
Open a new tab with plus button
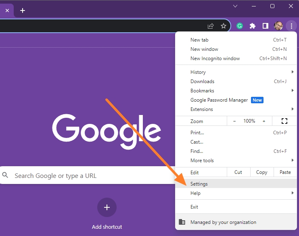click(23, 10)
